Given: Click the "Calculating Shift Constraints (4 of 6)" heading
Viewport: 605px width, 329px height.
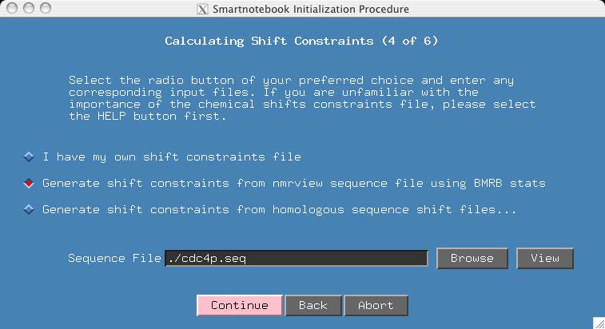Looking at the screenshot, I should [x=301, y=41].
